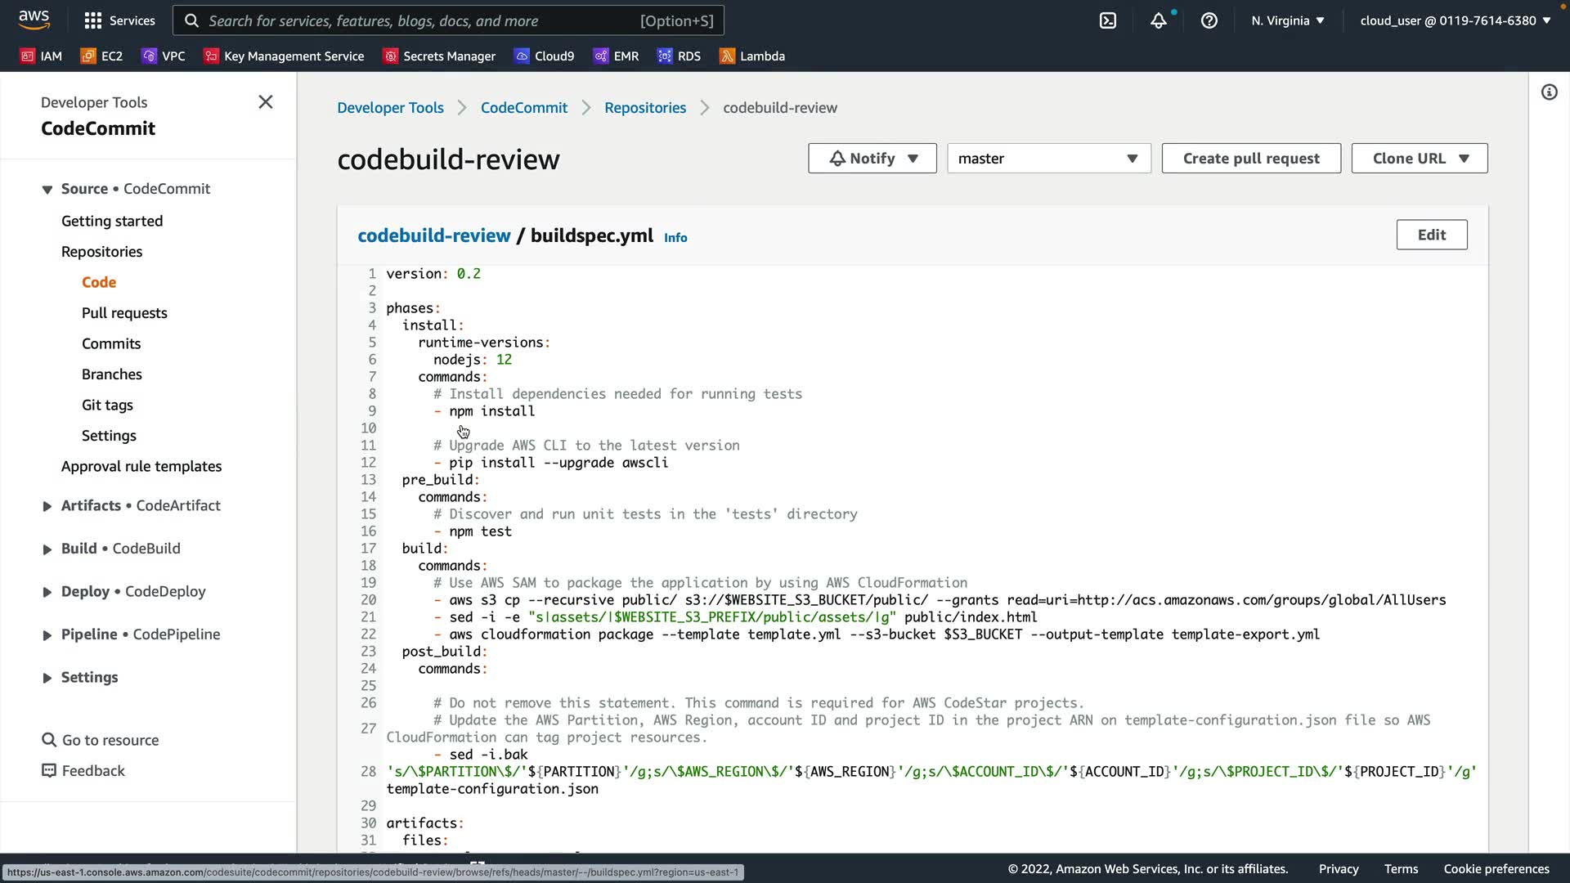Open IAM shortcut in favorites bar

click(x=41, y=56)
